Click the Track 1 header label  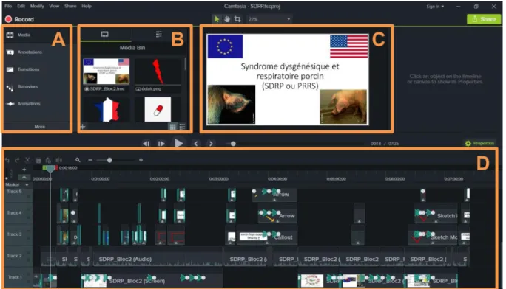point(15,277)
